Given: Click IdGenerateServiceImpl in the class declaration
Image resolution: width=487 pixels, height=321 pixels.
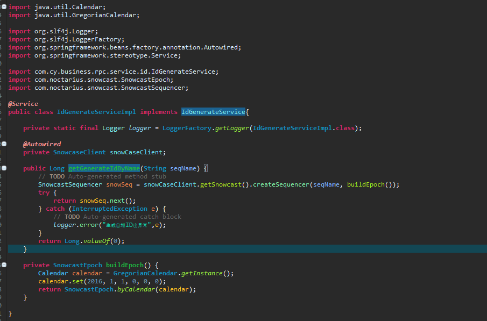Looking at the screenshot, I should point(96,112).
